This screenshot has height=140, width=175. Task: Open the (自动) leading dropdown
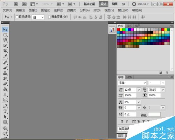(163, 90)
